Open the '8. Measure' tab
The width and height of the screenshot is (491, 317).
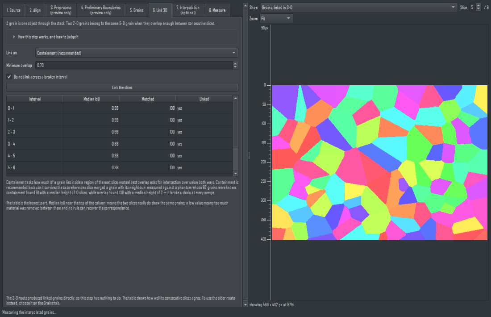pos(217,10)
